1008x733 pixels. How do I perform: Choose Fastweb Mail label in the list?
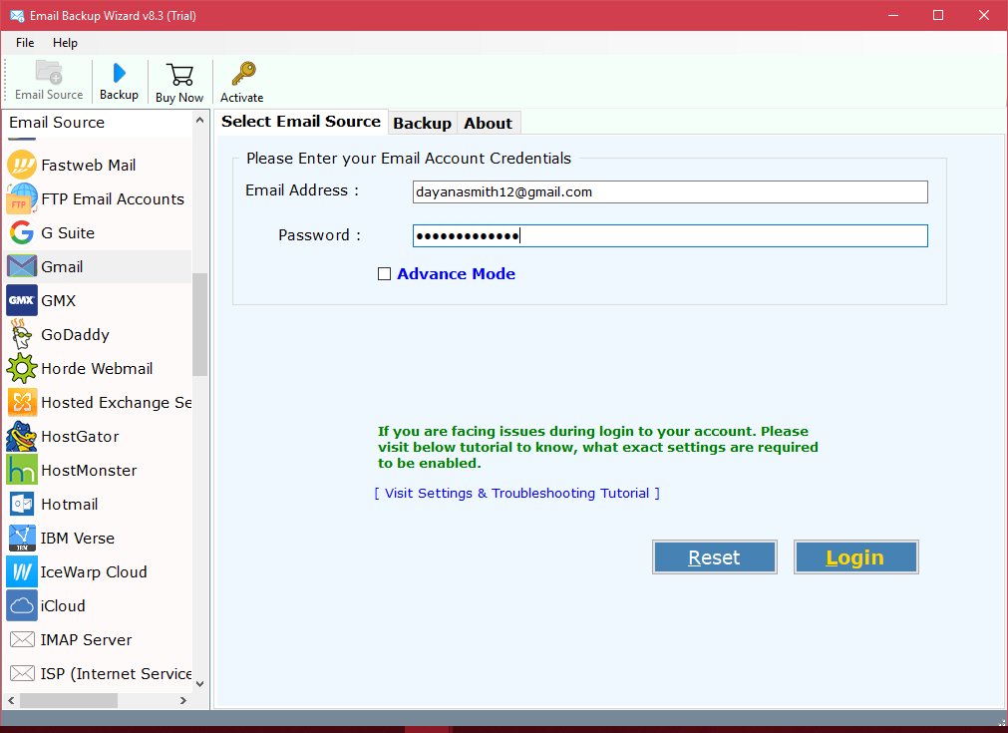point(88,166)
